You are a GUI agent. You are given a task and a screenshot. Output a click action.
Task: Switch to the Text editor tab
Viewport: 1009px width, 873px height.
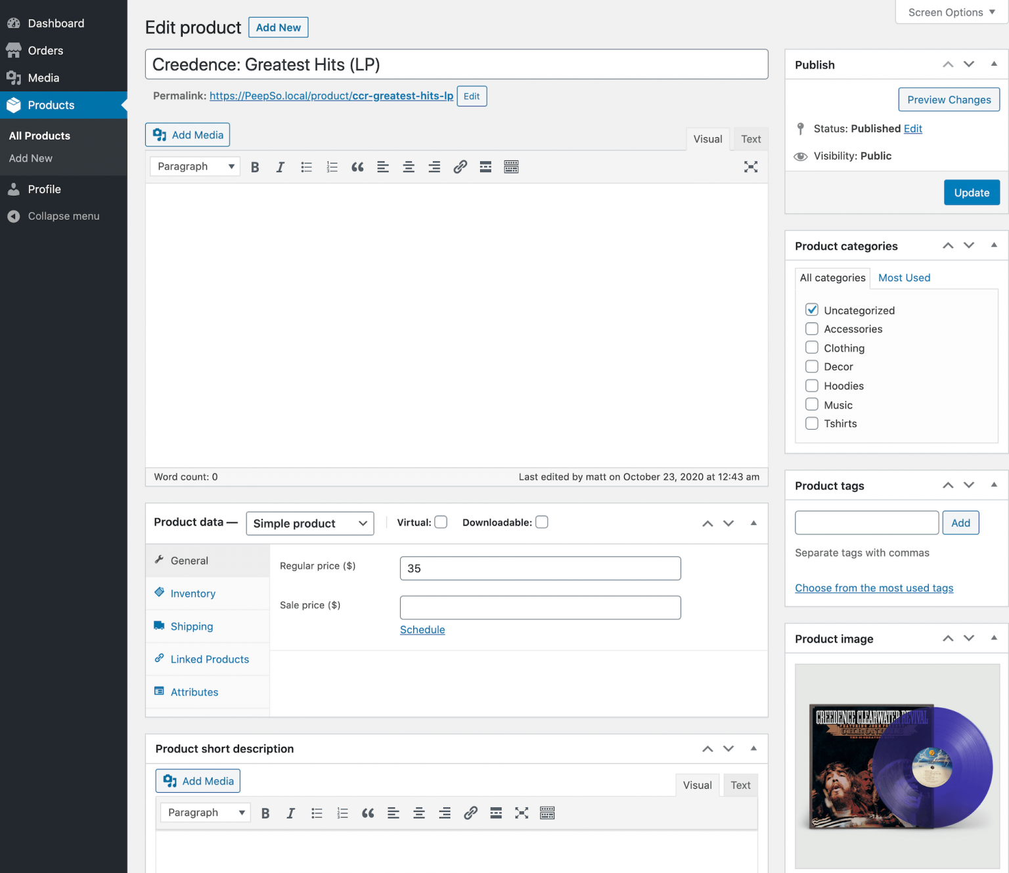pyautogui.click(x=750, y=139)
